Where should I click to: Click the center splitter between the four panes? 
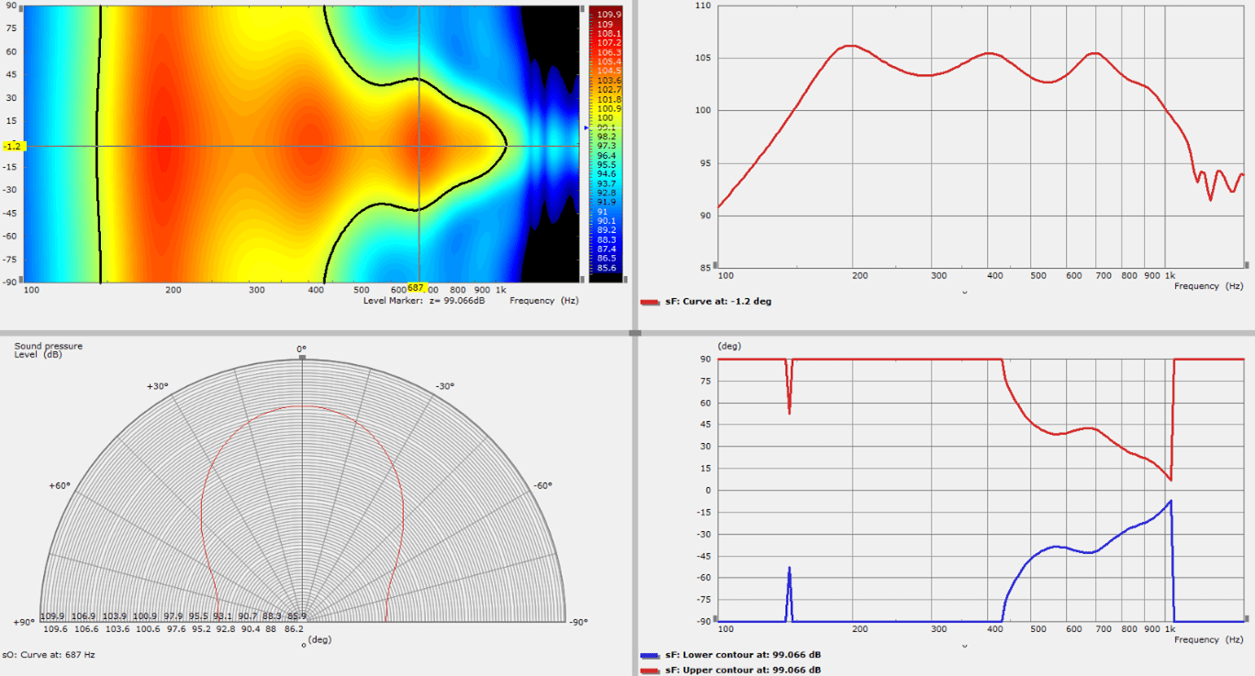633,333
